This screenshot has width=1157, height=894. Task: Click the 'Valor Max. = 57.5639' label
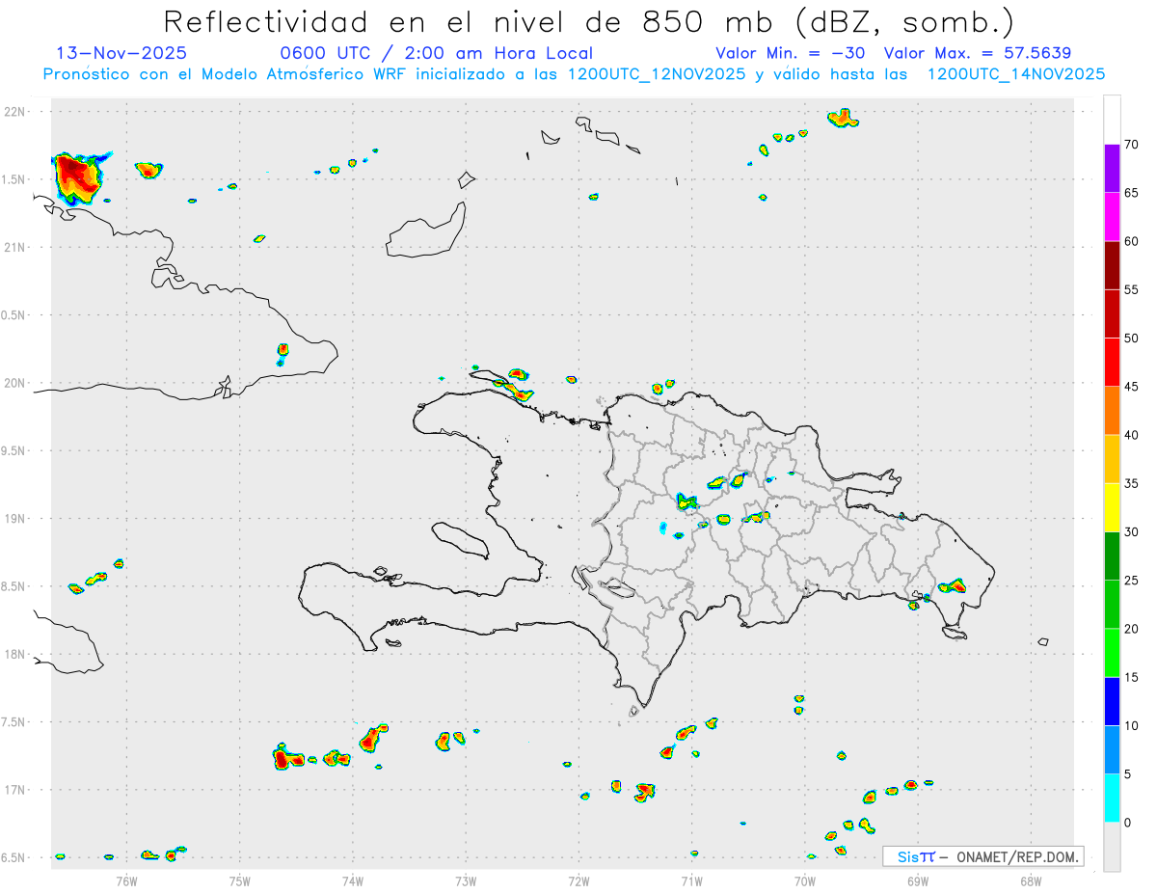coord(978,53)
